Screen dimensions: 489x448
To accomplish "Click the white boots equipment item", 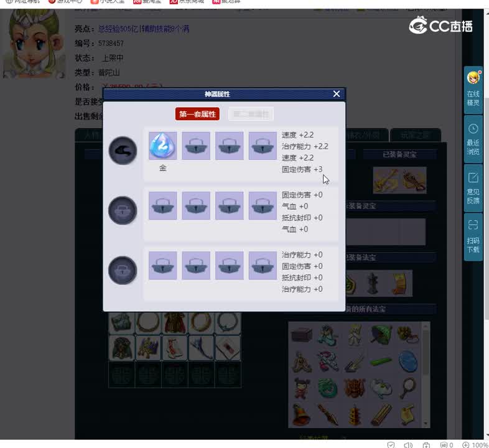I will pyautogui.click(x=175, y=348).
